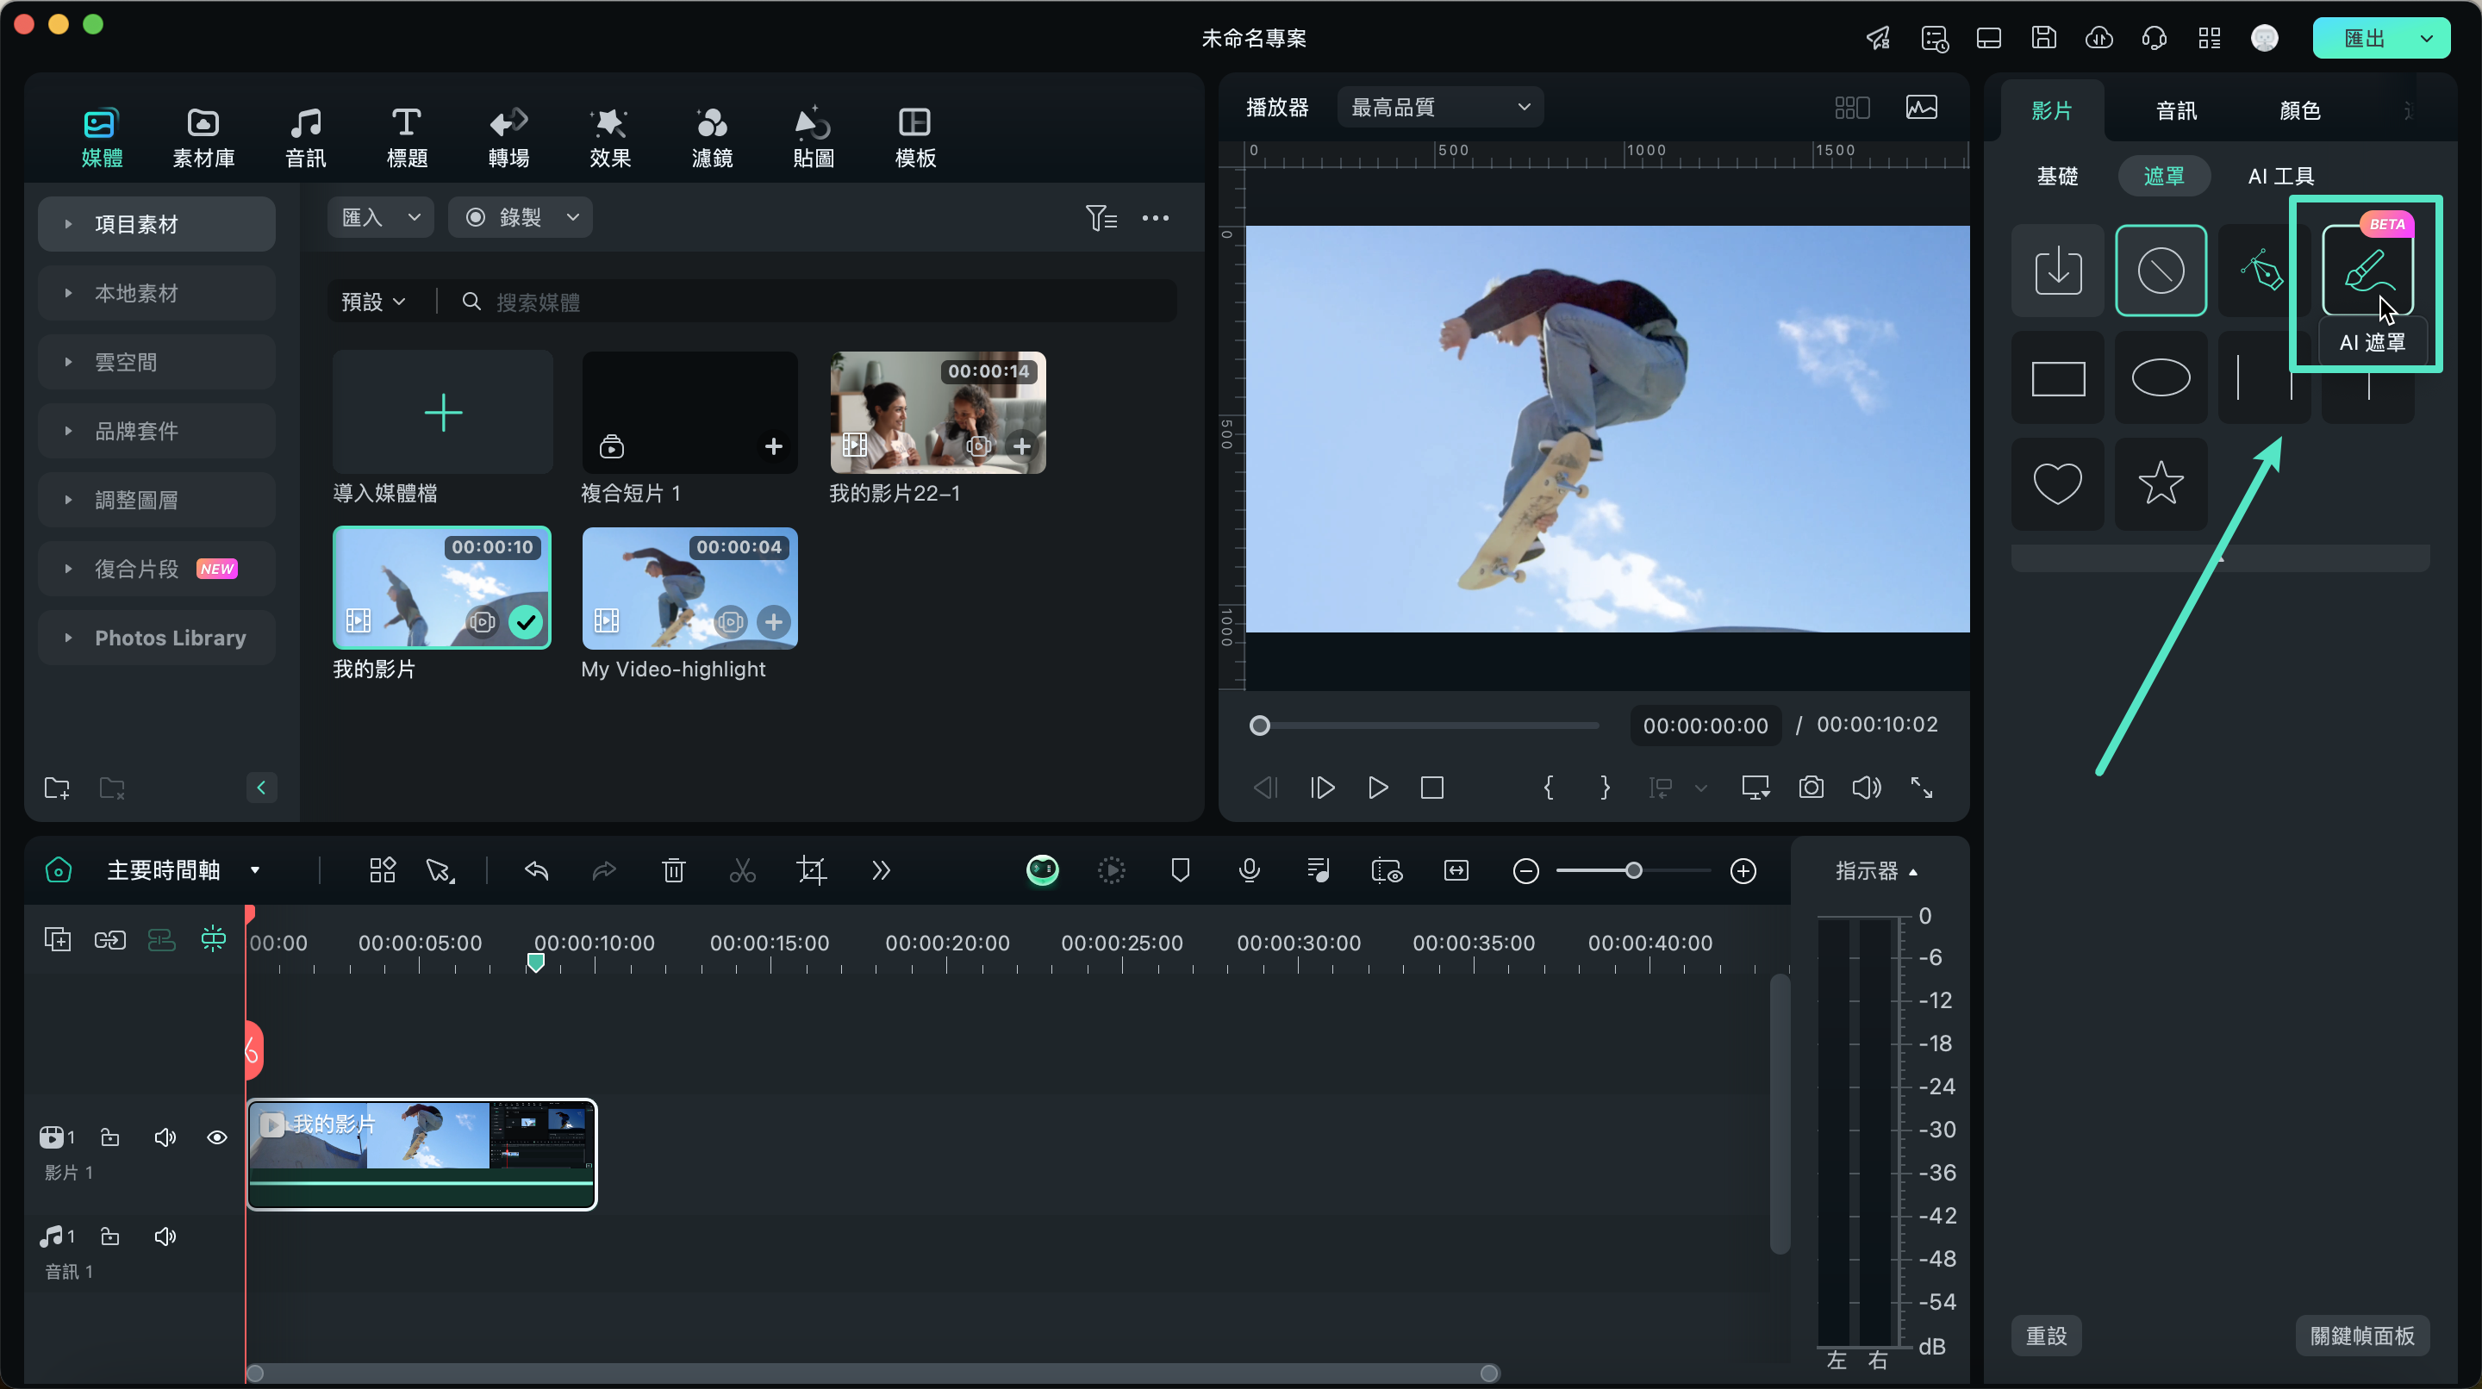2482x1389 pixels.
Task: Select the rectangle mask shape
Action: point(2057,377)
